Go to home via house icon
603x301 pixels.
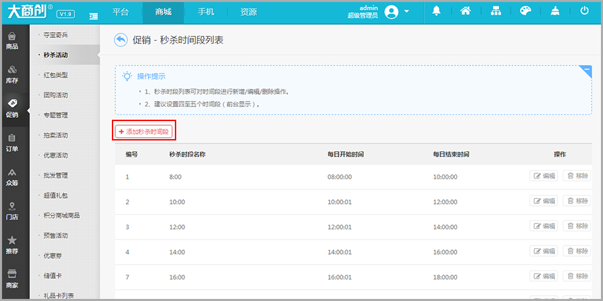coord(466,11)
